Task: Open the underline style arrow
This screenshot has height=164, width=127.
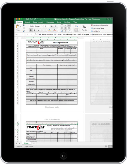Action: [x=41, y=30]
